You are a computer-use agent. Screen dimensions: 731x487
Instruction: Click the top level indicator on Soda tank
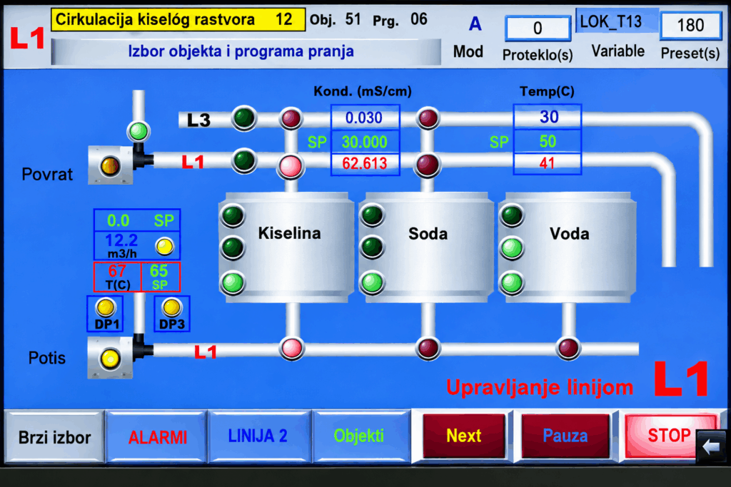tap(372, 215)
